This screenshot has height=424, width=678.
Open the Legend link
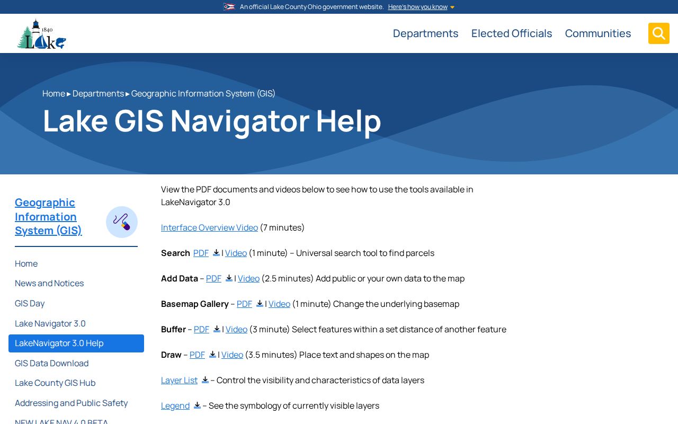[x=175, y=405]
